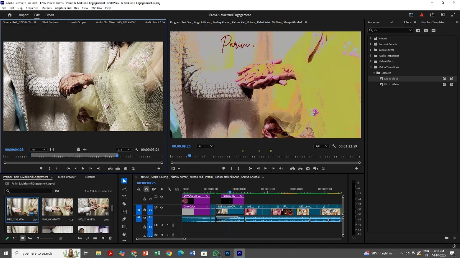The height and width of the screenshot is (258, 460).
Task: Choose the Ripple Edit tool
Action: pyautogui.click(x=124, y=196)
